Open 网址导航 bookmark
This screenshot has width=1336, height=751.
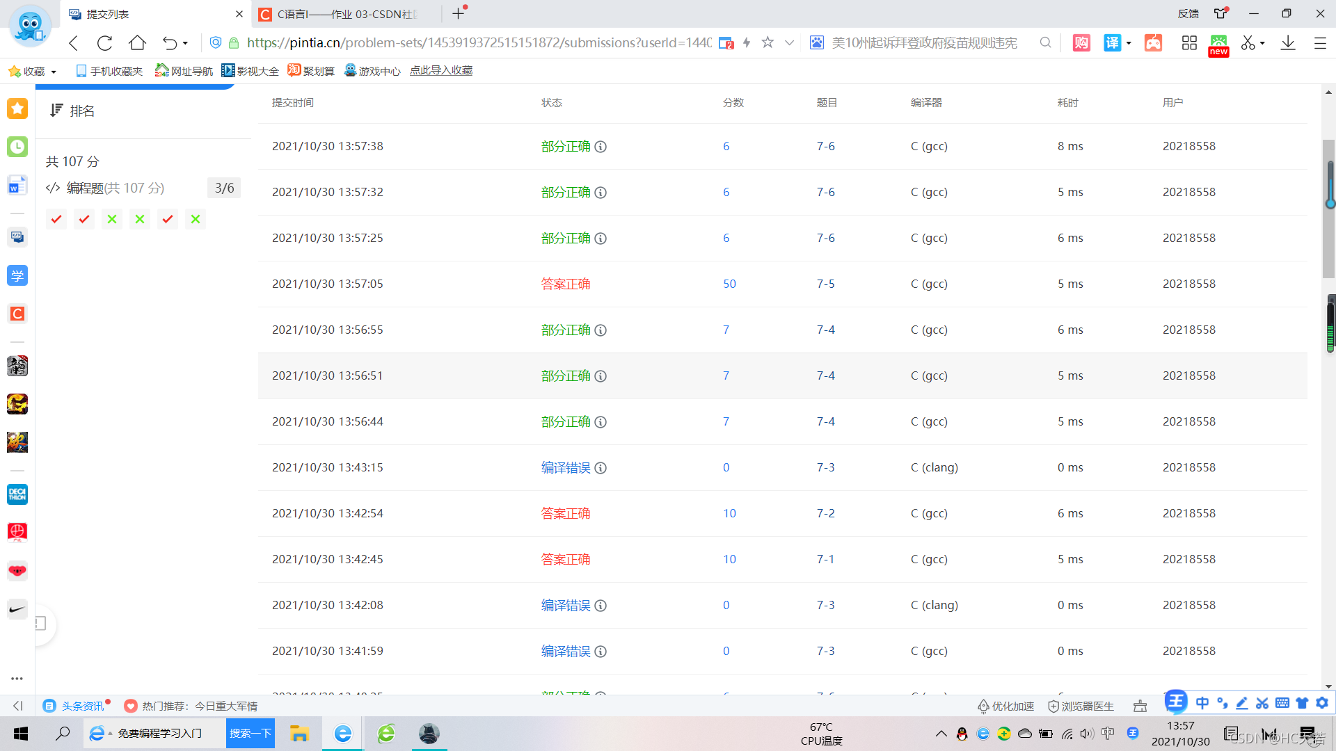click(184, 71)
